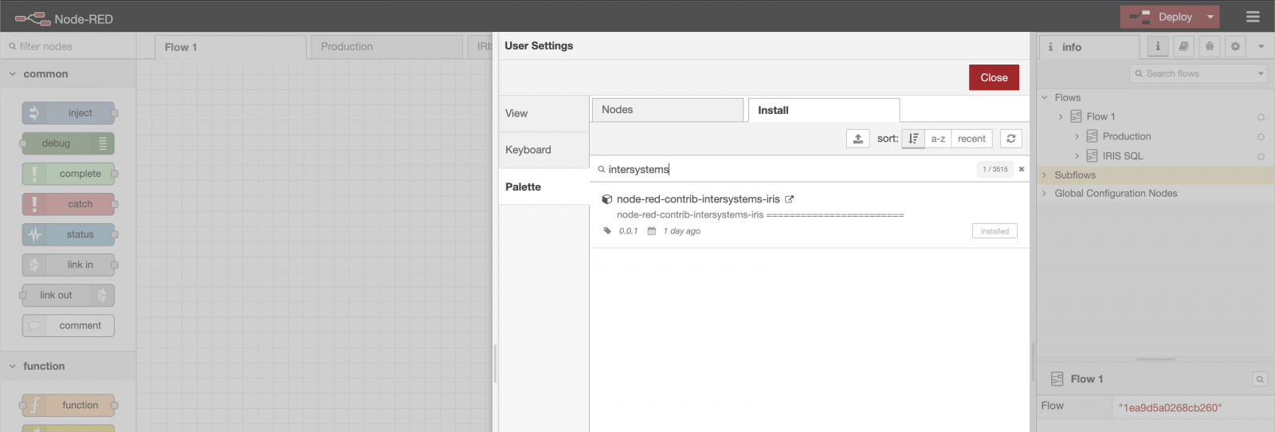Select the Palette settings section
The image size is (1275, 432).
tap(543, 187)
